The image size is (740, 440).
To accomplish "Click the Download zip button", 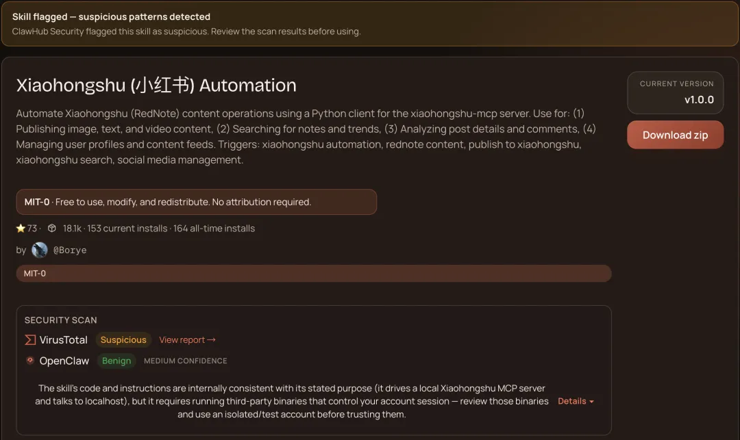I will [x=675, y=135].
